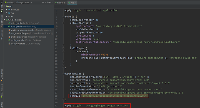Select the res folder row

[29, 16]
